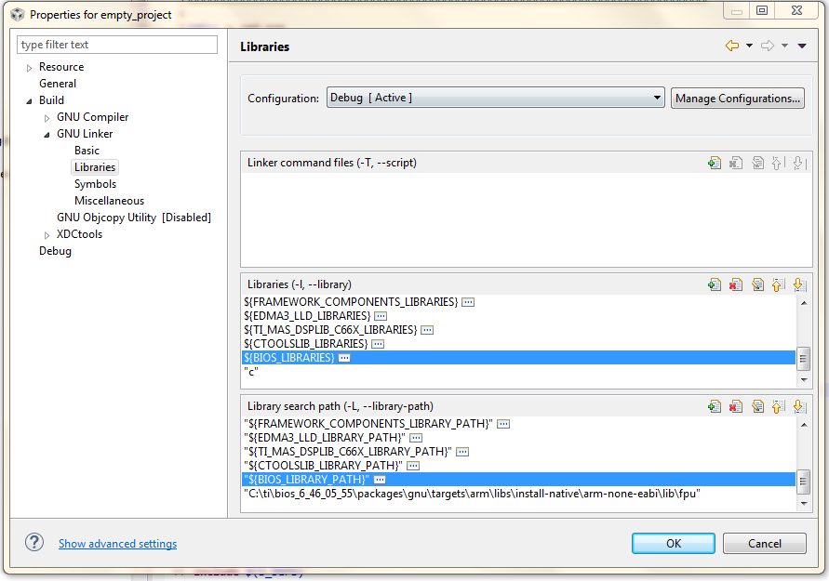Select Symbols under GNU Linker
The image size is (829, 581).
95,184
